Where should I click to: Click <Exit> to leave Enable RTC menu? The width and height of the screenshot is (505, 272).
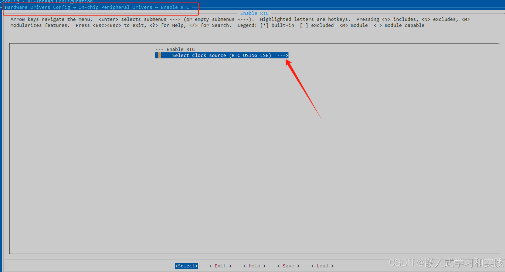point(220,266)
